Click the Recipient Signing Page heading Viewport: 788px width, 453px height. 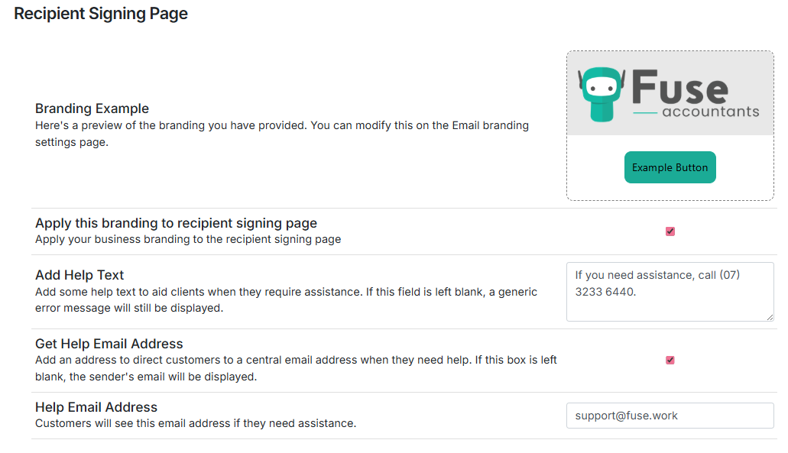pos(101,14)
